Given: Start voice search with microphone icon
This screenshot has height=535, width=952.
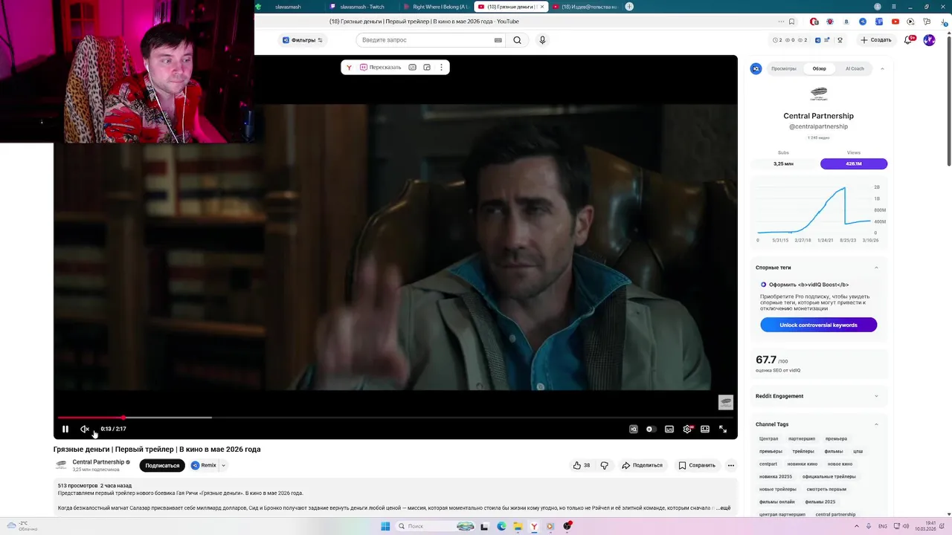Looking at the screenshot, I should [542, 40].
